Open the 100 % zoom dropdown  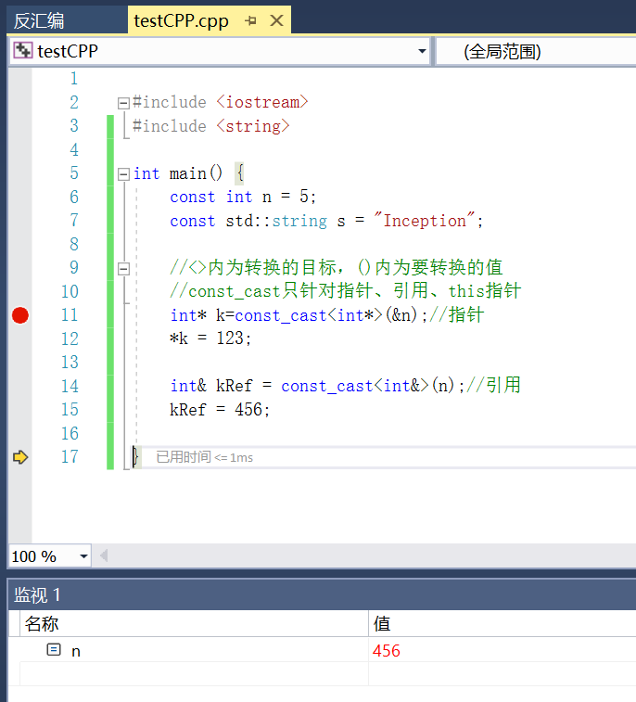pyautogui.click(x=83, y=556)
